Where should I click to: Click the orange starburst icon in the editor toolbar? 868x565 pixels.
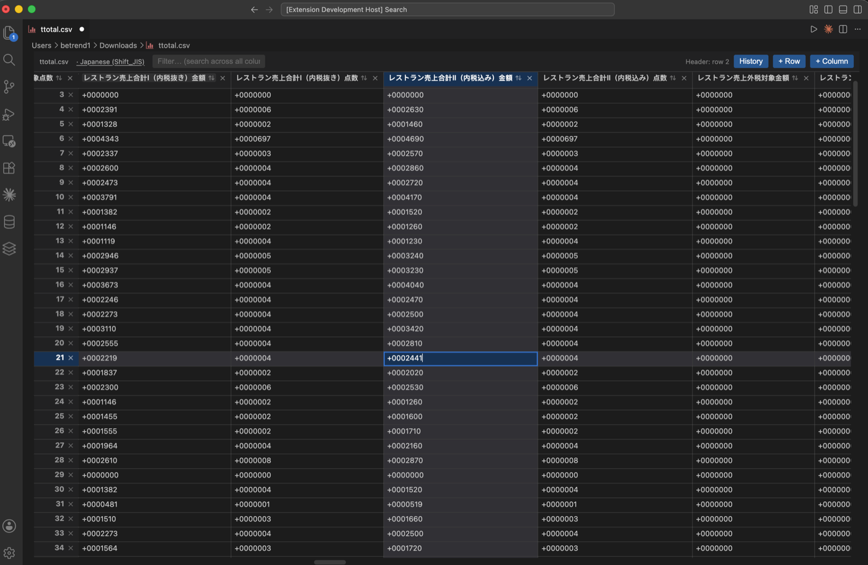(828, 29)
